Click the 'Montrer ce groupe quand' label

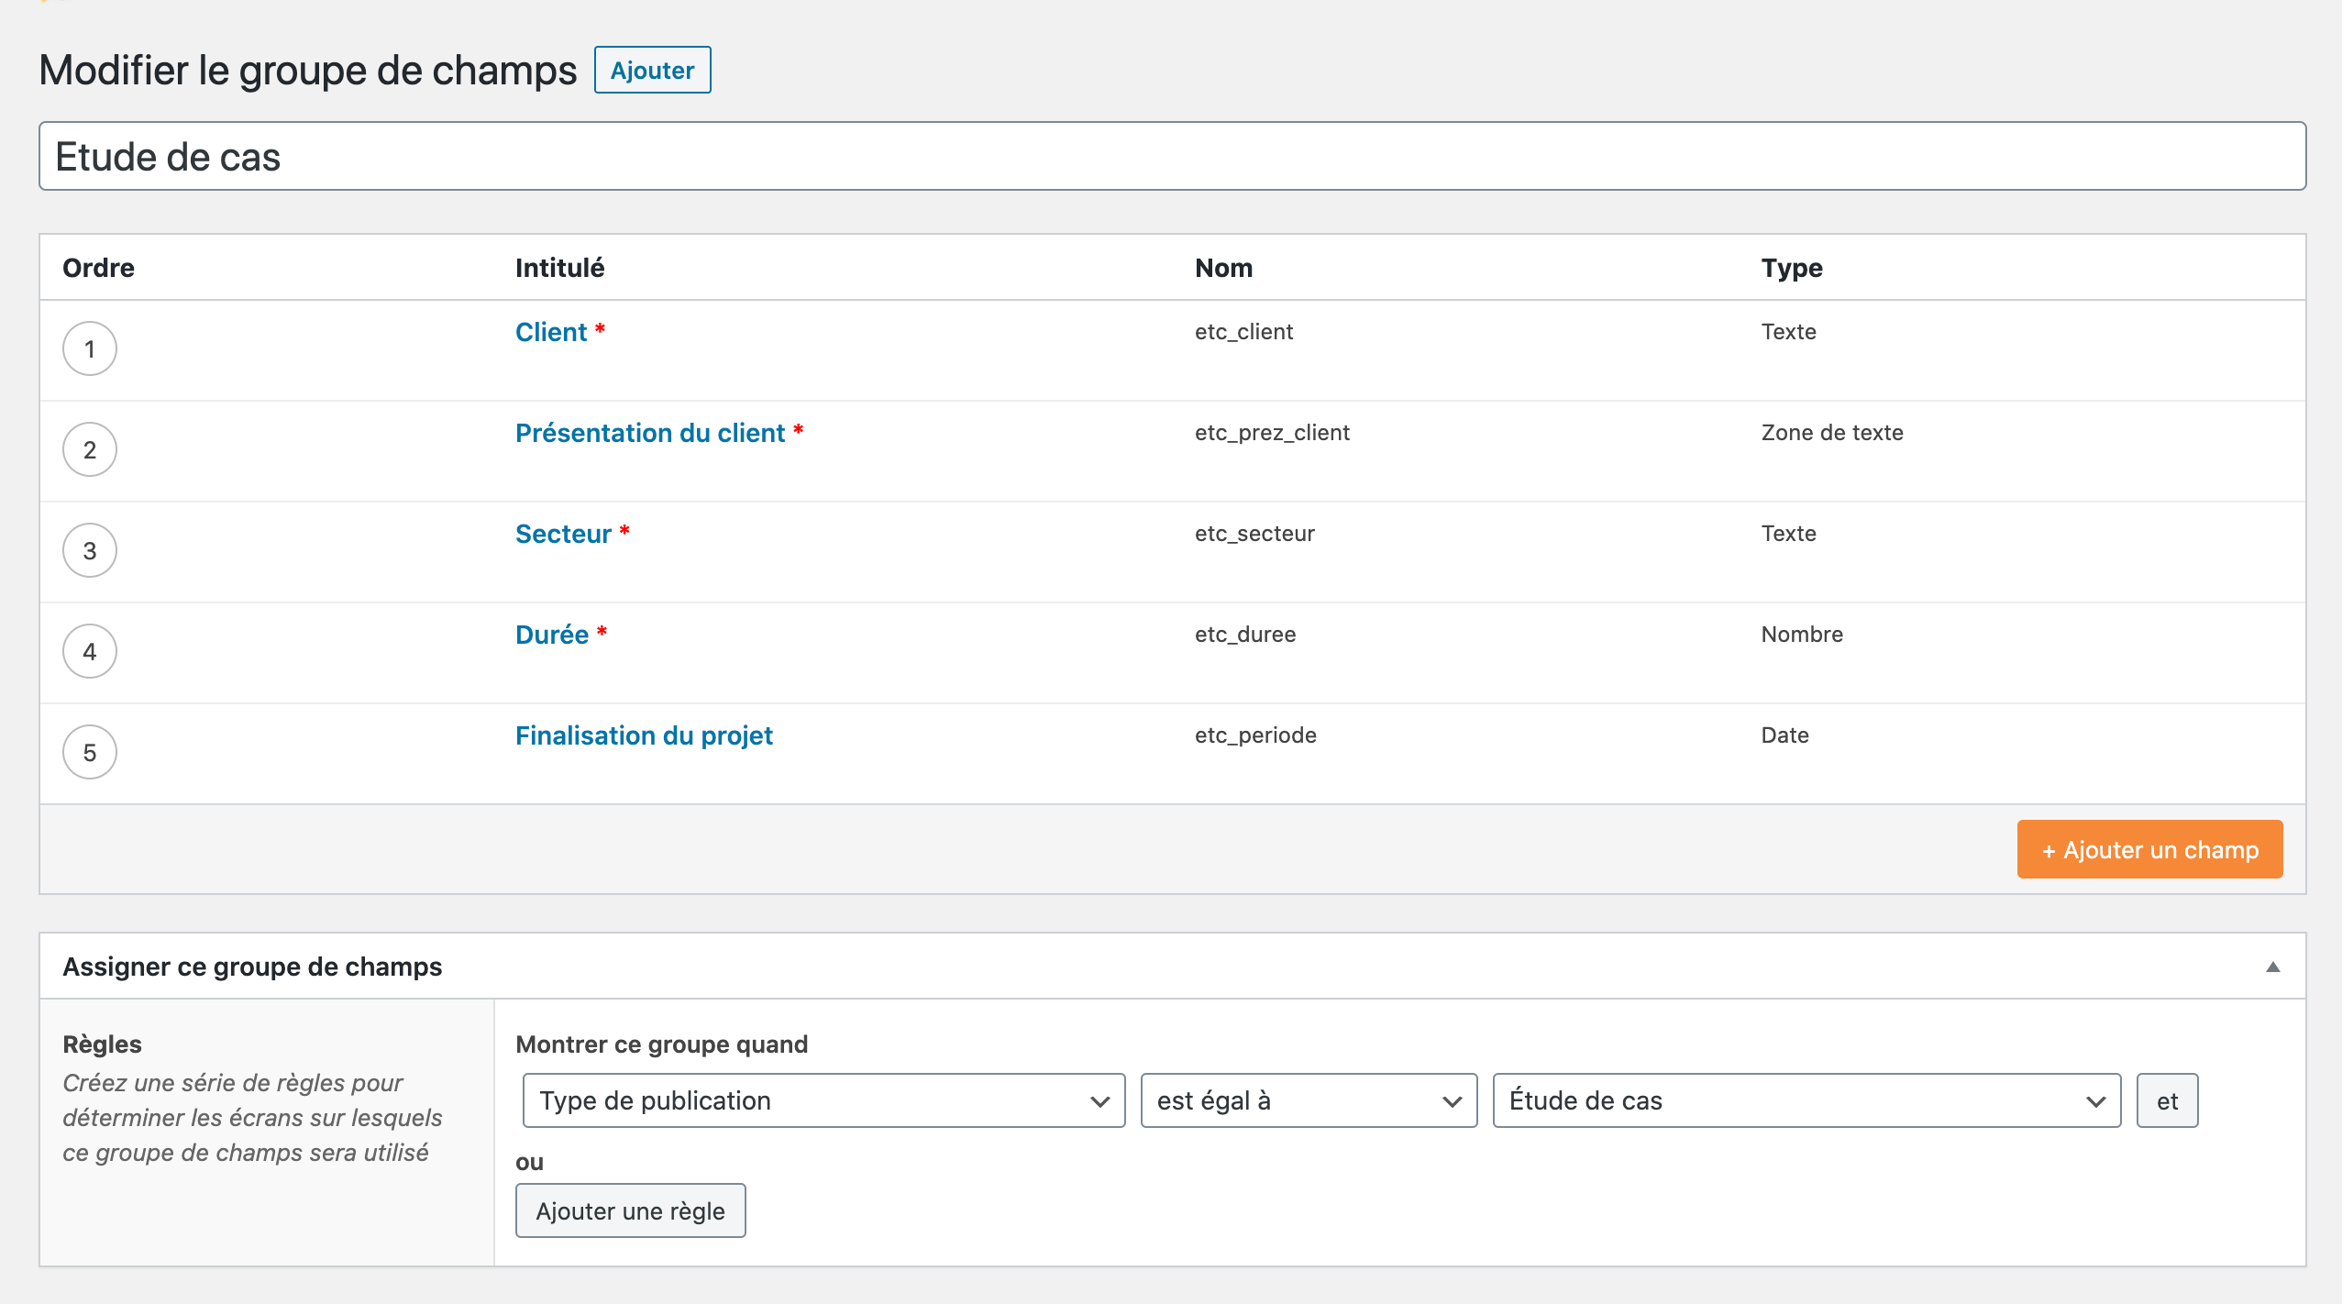(661, 1044)
